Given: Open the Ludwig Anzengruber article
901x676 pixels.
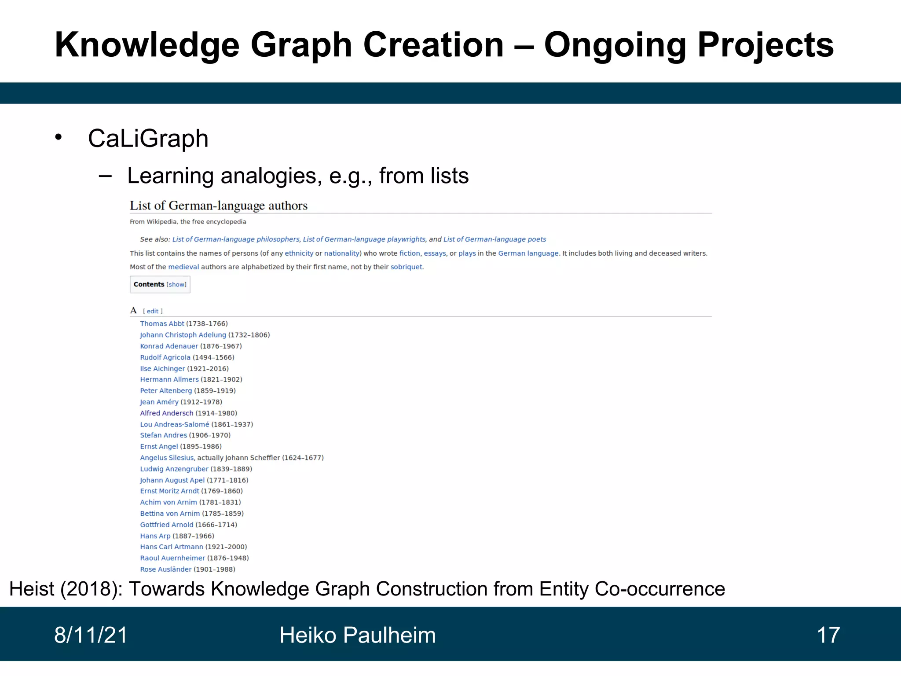Looking at the screenshot, I should point(174,469).
